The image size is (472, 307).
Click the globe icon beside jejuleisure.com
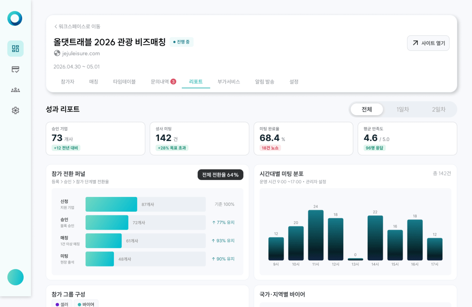57,53
